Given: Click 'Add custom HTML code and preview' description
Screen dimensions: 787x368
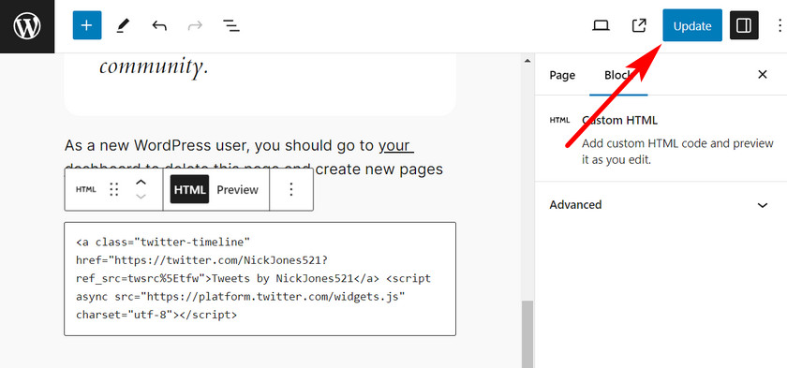Looking at the screenshot, I should (677, 152).
